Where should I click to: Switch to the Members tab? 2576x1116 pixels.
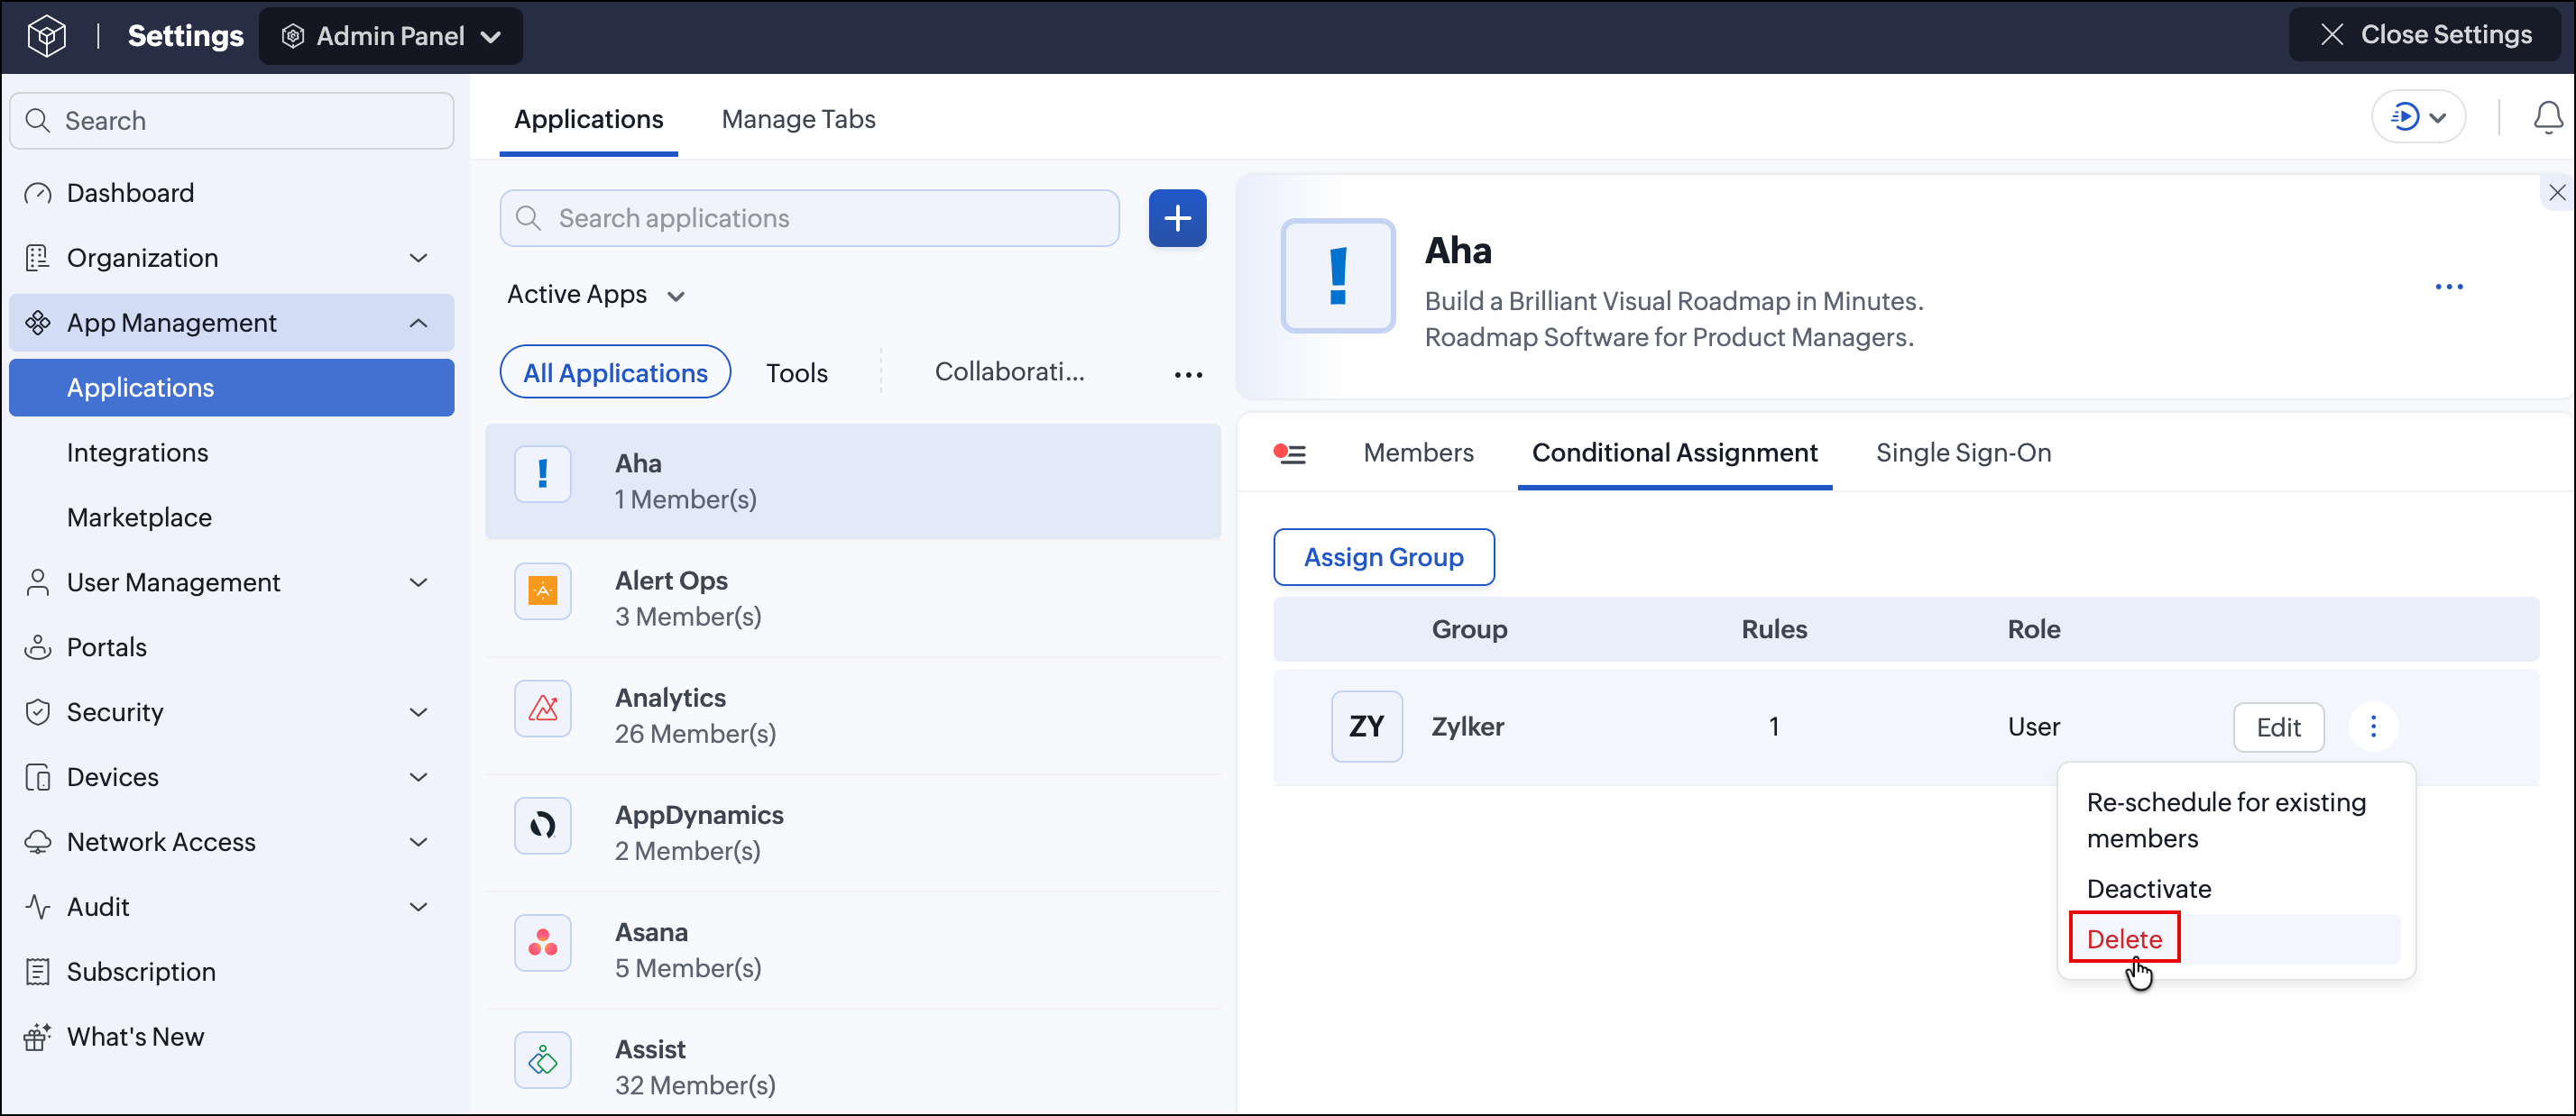click(1418, 453)
